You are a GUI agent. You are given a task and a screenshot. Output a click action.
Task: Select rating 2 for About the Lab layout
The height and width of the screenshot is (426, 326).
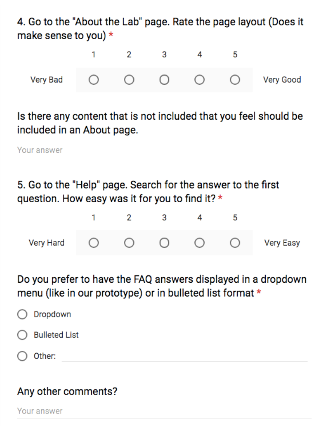[x=129, y=80]
